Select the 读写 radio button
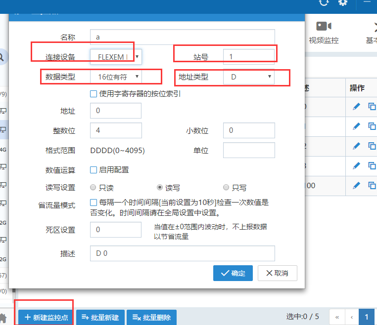 coord(160,187)
